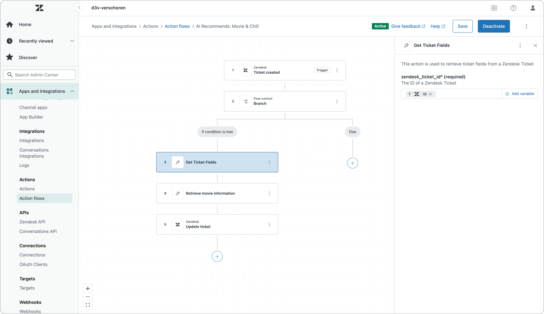Image resolution: width=544 pixels, height=314 pixels.
Task: Zoom in on the flow canvas
Action: 88,289
